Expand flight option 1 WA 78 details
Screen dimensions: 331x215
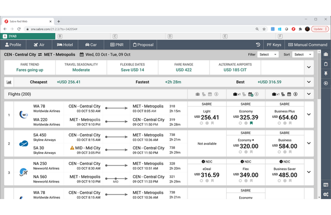309,114
